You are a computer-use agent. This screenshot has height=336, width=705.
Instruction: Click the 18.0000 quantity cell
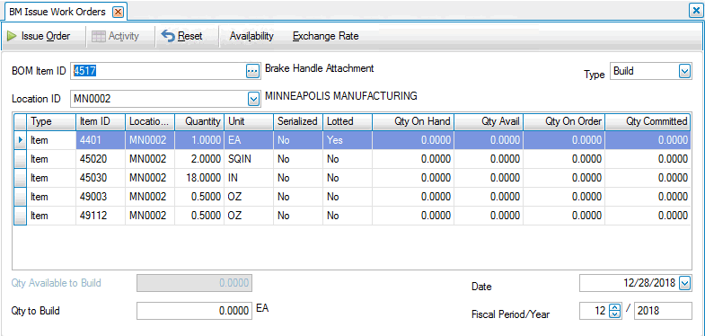199,178
